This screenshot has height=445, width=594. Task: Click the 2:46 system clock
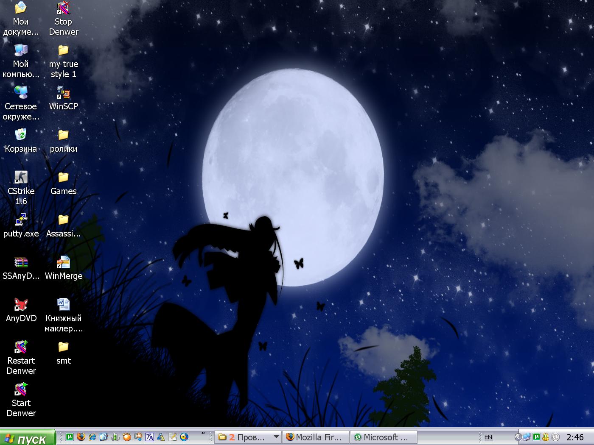click(575, 437)
